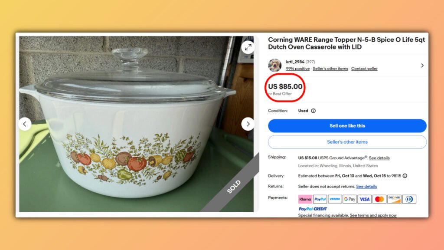Expand the seller details chevron
444x250 pixels.
click(x=422, y=66)
